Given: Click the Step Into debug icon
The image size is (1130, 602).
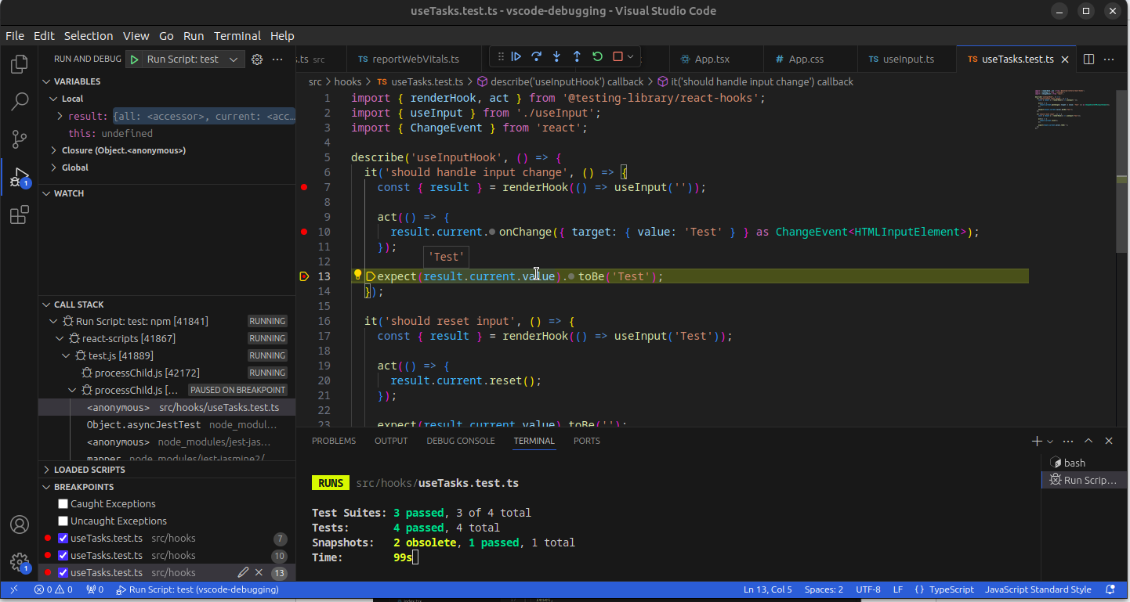Looking at the screenshot, I should point(557,56).
